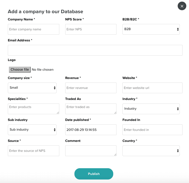Close the Add company dialog

(182, 6)
